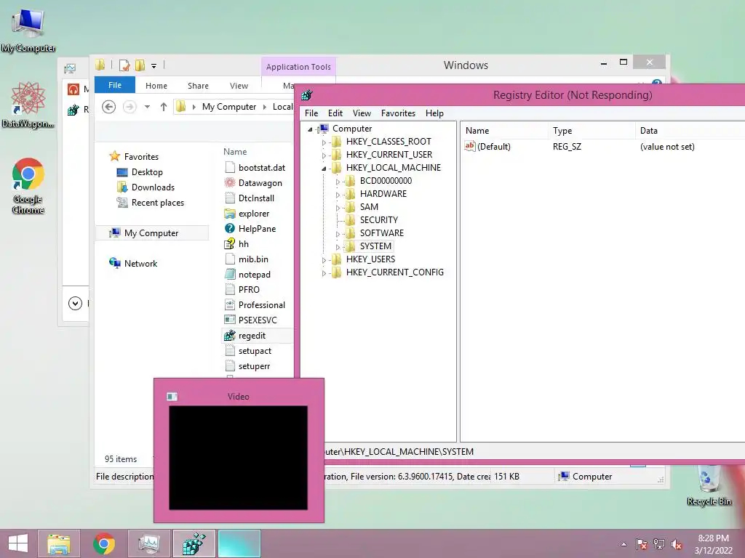Image resolution: width=745 pixels, height=558 pixels.
Task: Open Registry Editor View menu
Action: click(362, 113)
